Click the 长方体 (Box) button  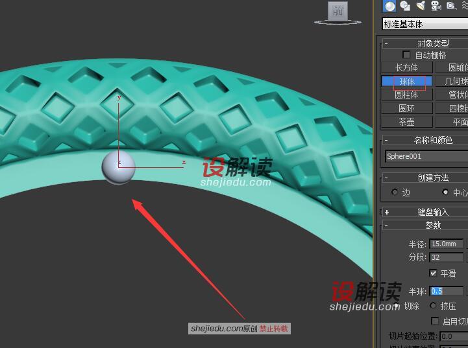tap(407, 67)
